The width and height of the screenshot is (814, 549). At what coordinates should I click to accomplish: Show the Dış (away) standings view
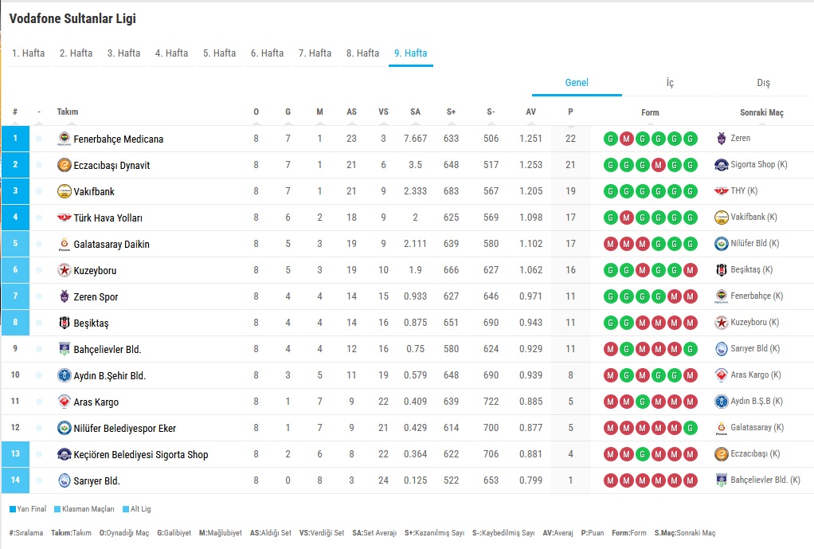pos(763,83)
